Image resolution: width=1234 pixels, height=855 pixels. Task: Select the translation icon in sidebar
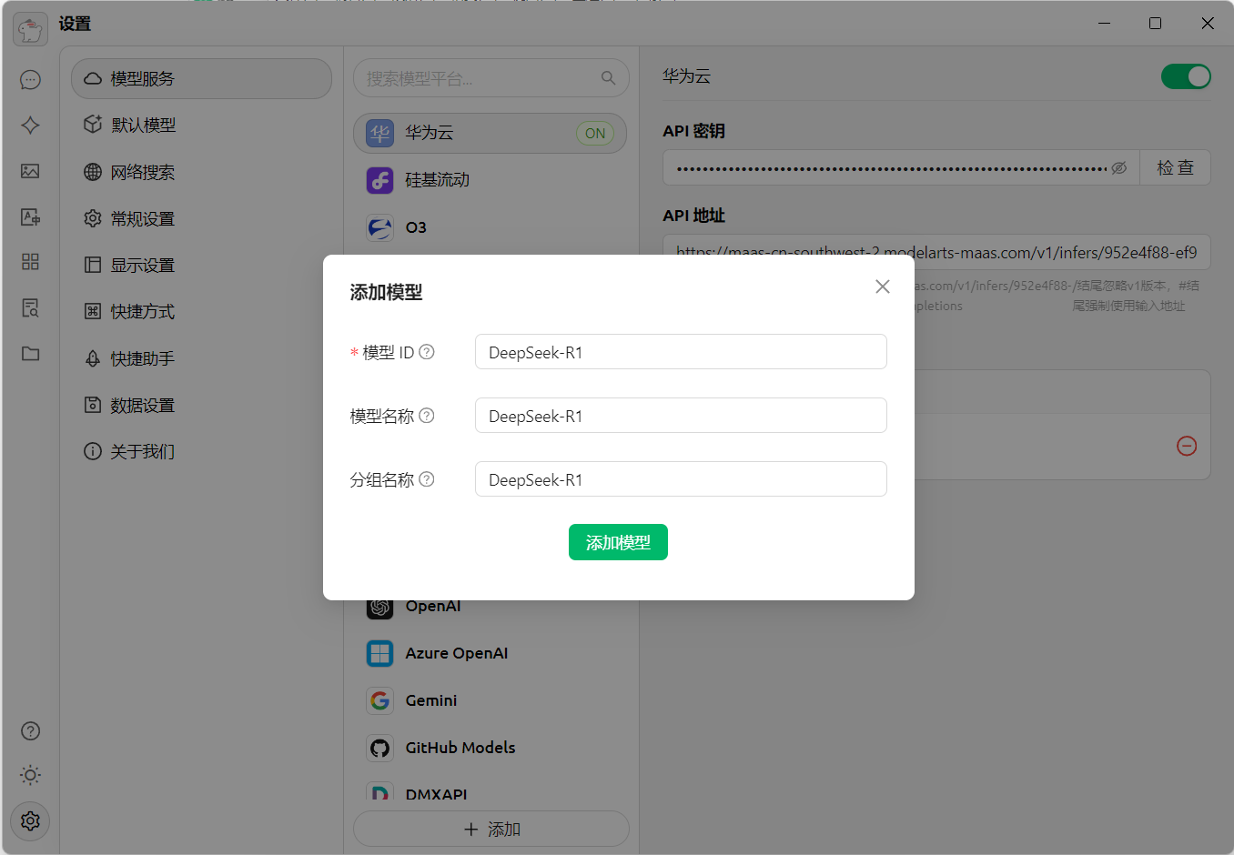(30, 216)
